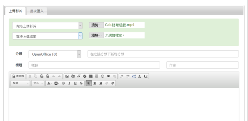
Task: Insert a math formula with the square-root icon
Action: [79, 76]
